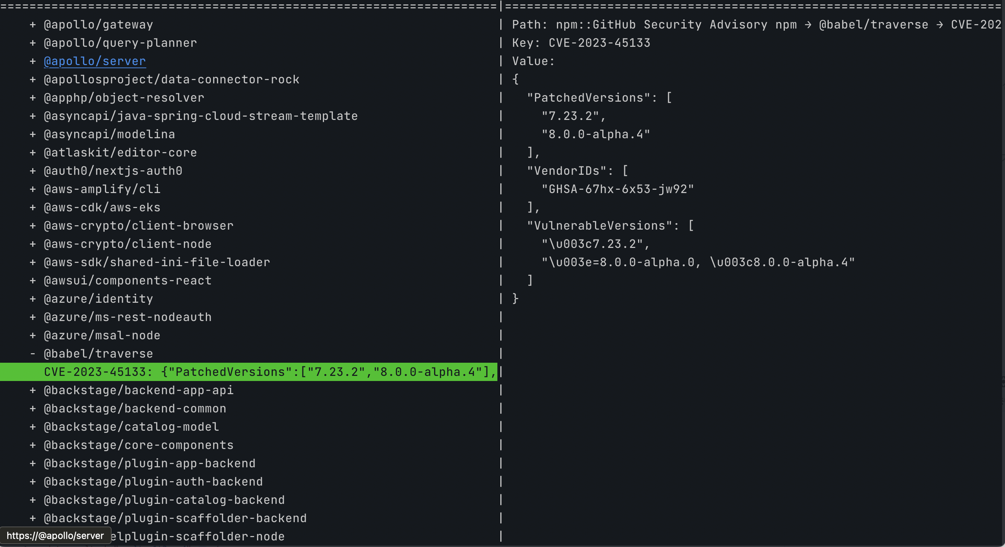The height and width of the screenshot is (547, 1005).
Task: Click the plus beside @backstage/catalog-model
Action: tap(33, 427)
